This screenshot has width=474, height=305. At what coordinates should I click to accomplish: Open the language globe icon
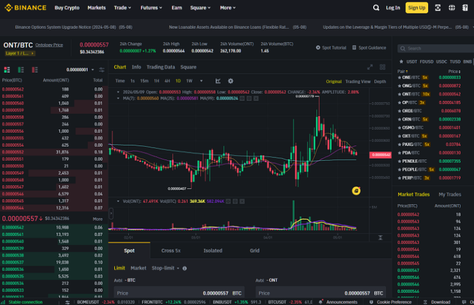point(452,8)
